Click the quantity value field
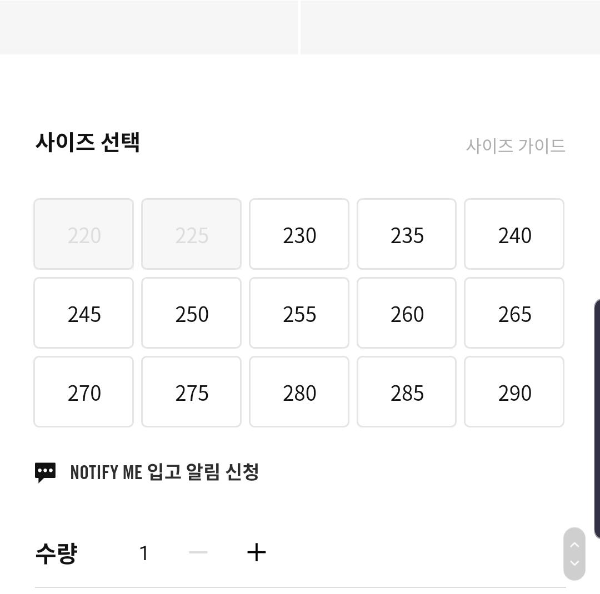 144,553
